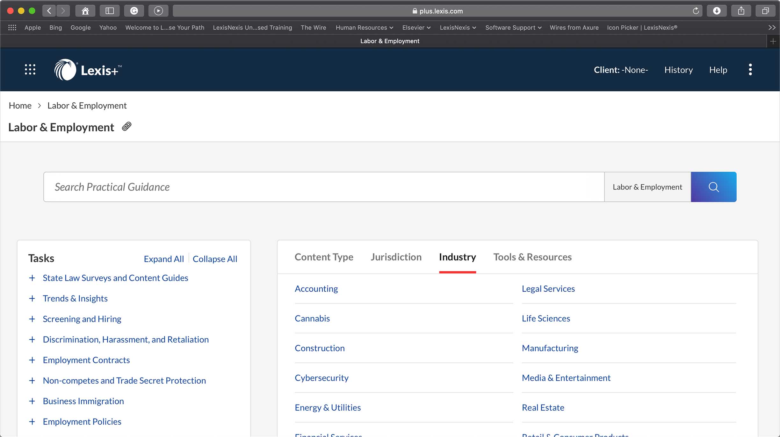The height and width of the screenshot is (437, 780).
Task: Switch to the Jurisdiction tab
Action: (396, 257)
